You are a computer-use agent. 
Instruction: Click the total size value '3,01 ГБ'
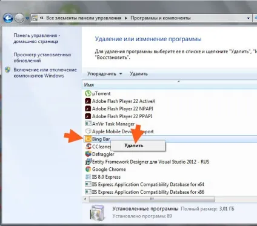(227, 208)
